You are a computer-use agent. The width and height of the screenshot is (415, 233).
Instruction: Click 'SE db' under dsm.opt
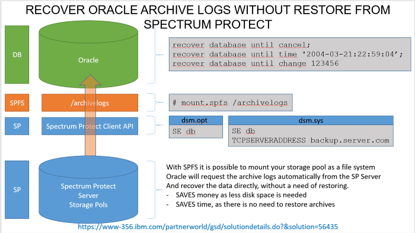click(184, 132)
